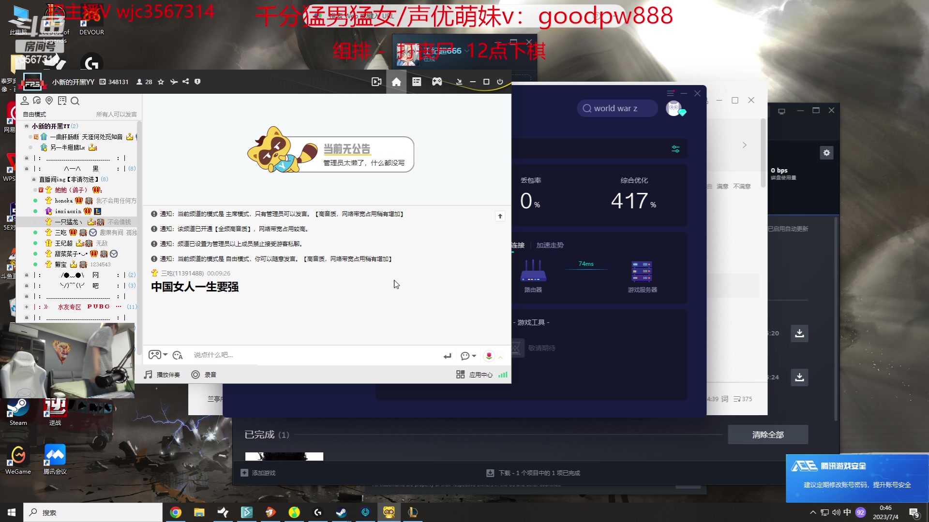929x522 pixels.
Task: Start recording with the 录音 button
Action: point(204,375)
